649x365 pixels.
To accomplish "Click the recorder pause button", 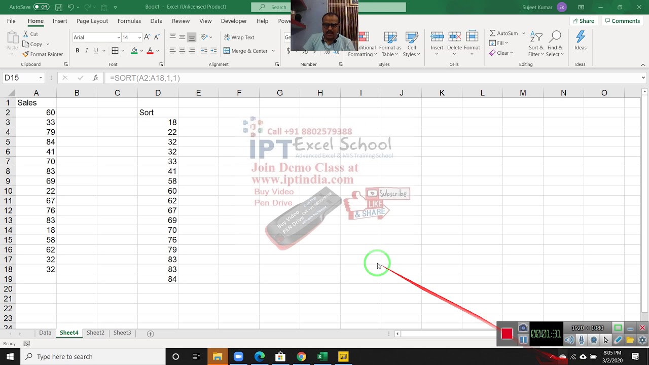I will [x=523, y=340].
